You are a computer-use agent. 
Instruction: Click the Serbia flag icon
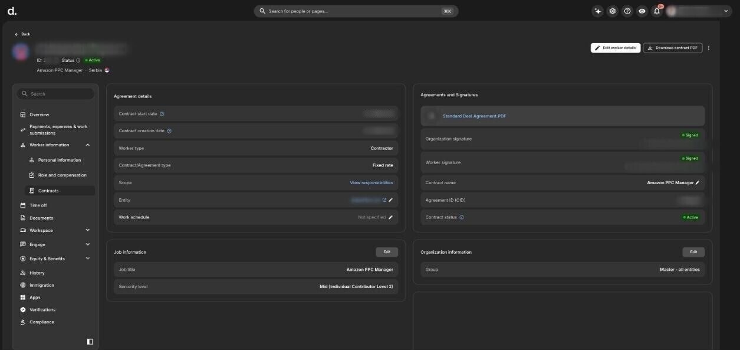point(107,70)
